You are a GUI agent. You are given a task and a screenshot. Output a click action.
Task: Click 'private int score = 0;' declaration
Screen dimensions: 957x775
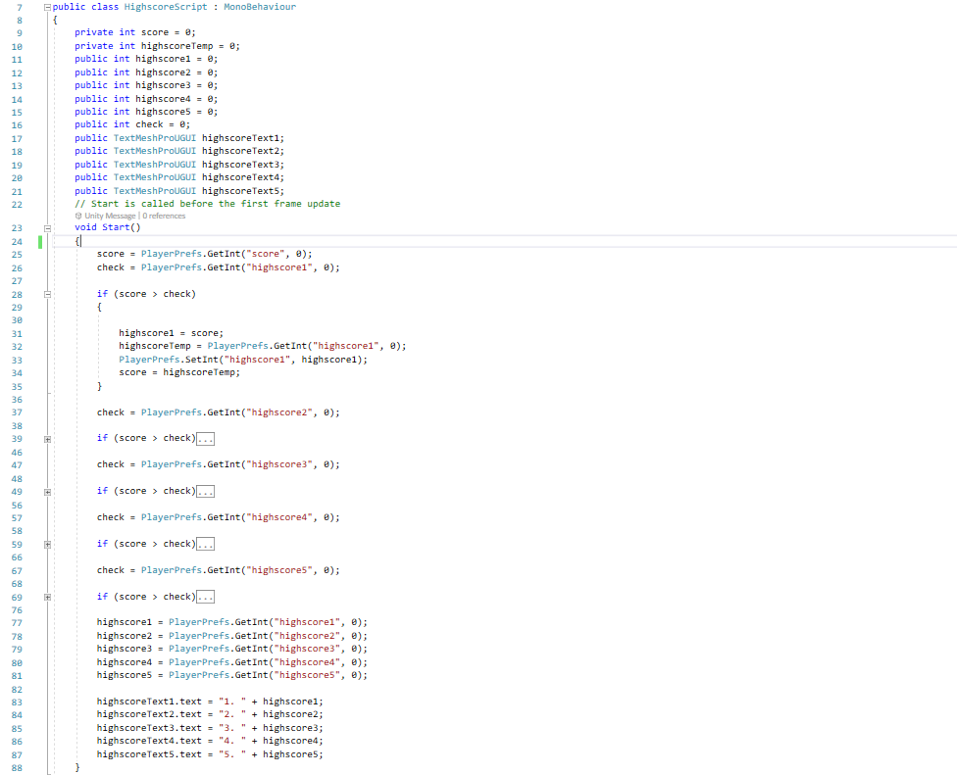[135, 32]
